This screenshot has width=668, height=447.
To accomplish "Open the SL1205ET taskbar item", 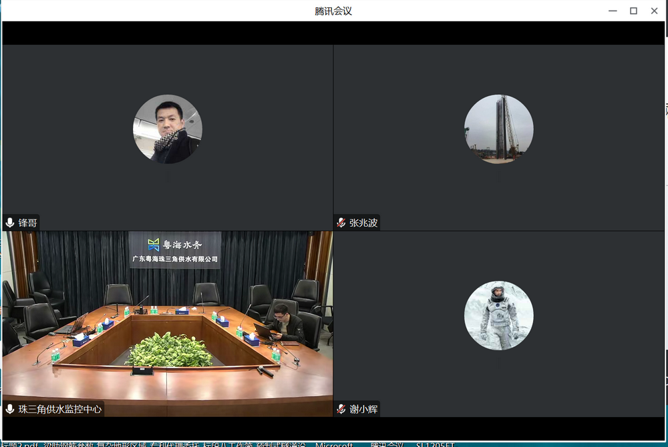I will 435,444.
